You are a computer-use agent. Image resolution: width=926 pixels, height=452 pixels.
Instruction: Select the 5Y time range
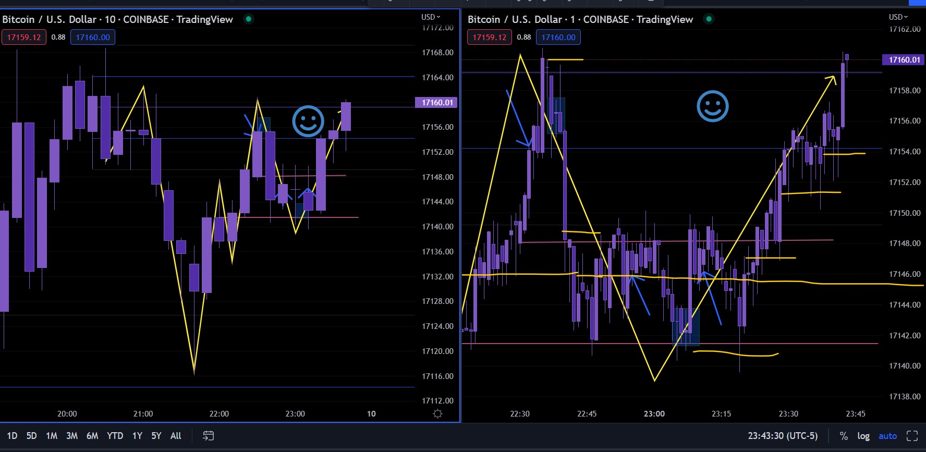pos(156,436)
